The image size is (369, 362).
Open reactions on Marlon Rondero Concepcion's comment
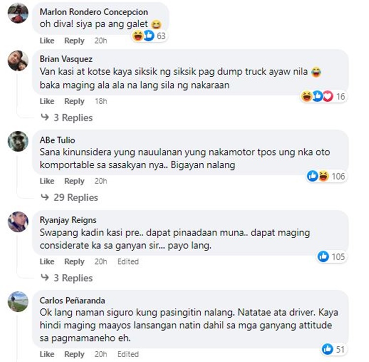[x=149, y=36]
